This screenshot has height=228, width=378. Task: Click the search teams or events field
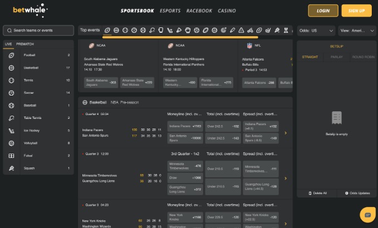coord(38,31)
